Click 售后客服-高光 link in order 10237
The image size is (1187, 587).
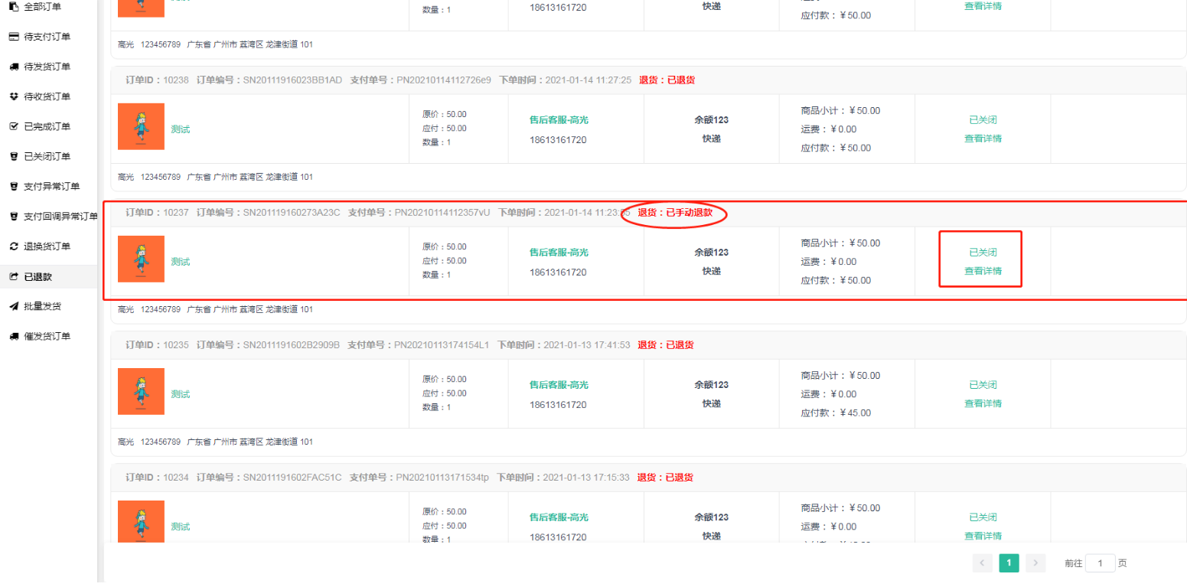tap(559, 253)
